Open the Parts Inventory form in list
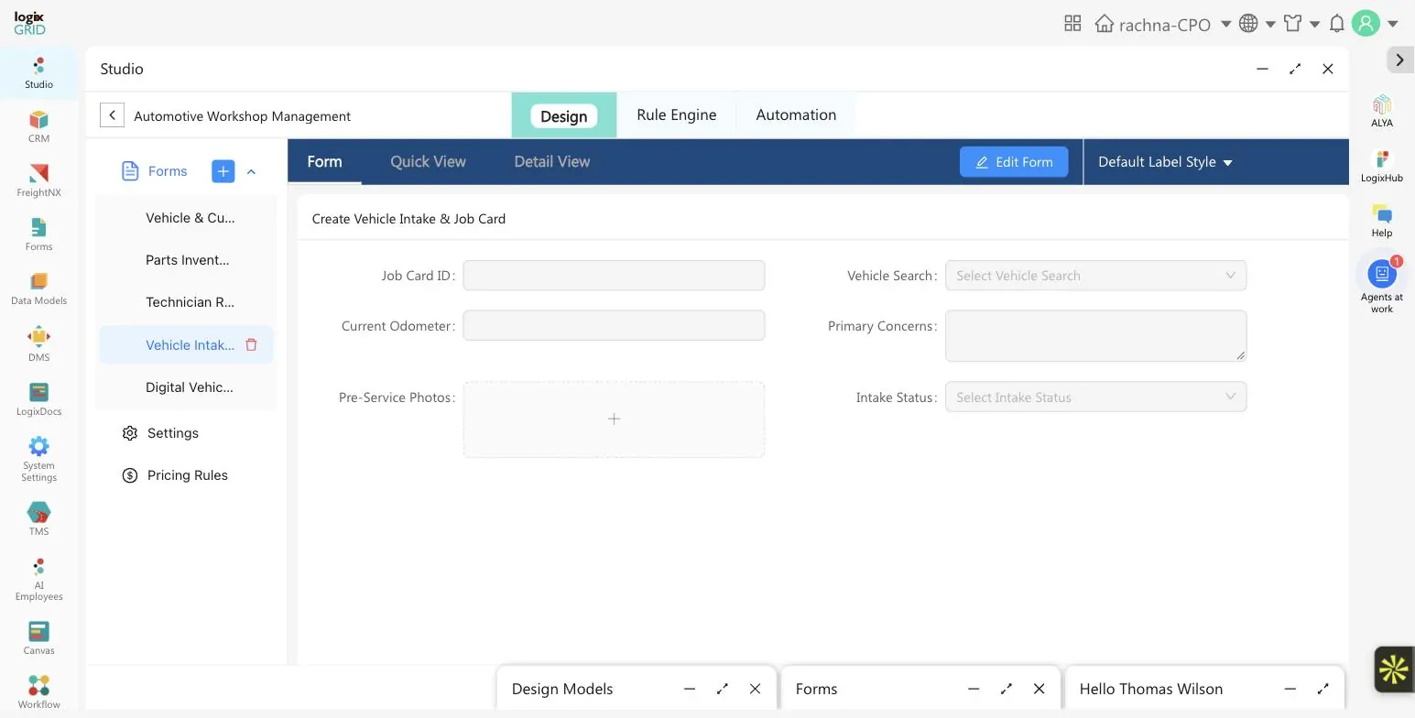The width and height of the screenshot is (1415, 718). pyautogui.click(x=187, y=260)
